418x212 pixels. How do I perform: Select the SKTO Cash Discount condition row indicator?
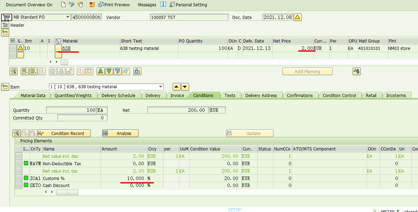click(x=26, y=185)
